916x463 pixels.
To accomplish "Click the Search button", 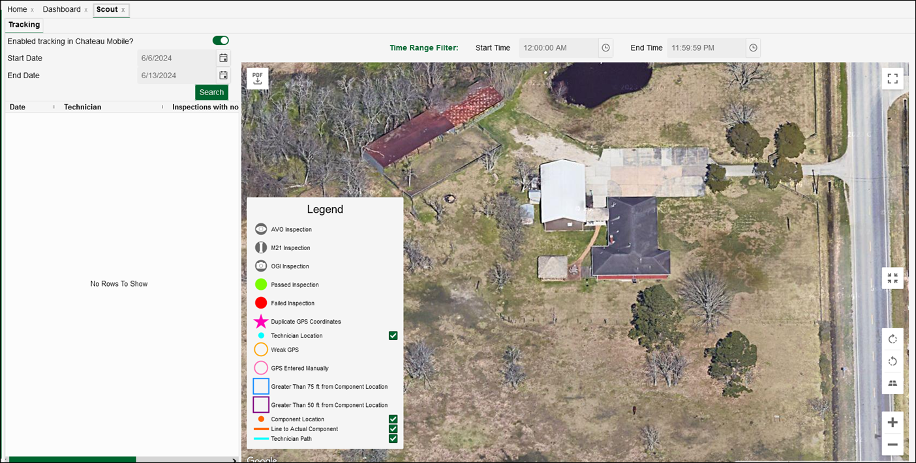I will pyautogui.click(x=211, y=92).
